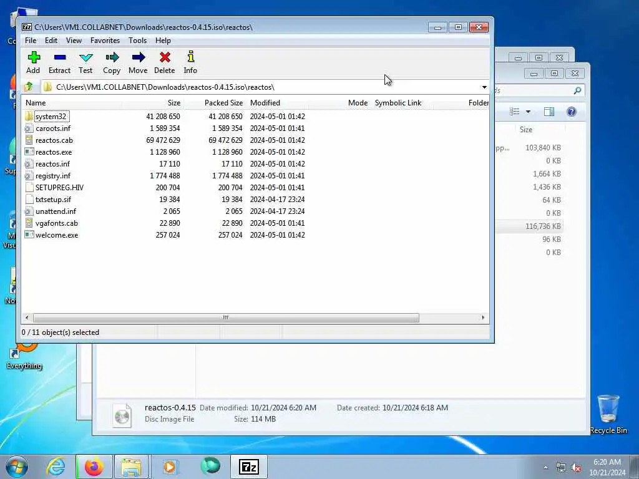Image resolution: width=639 pixels, height=479 pixels.
Task: Open the Help menu
Action: (x=163, y=41)
